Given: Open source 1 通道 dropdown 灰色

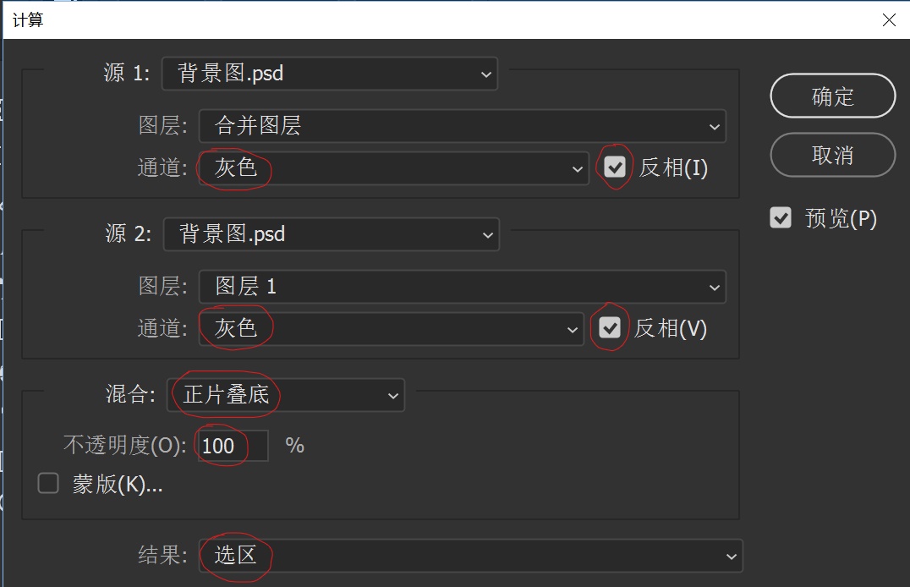Looking at the screenshot, I should (394, 168).
